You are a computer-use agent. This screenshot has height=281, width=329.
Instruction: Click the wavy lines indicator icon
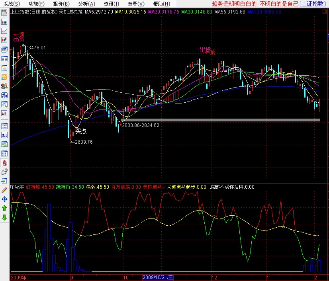pyautogui.click(x=4, y=126)
